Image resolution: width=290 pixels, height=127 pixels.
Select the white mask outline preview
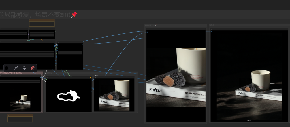pos(69,95)
